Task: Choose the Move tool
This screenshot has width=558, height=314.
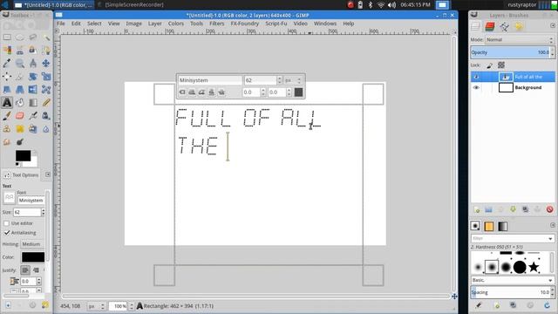Action: click(x=46, y=64)
